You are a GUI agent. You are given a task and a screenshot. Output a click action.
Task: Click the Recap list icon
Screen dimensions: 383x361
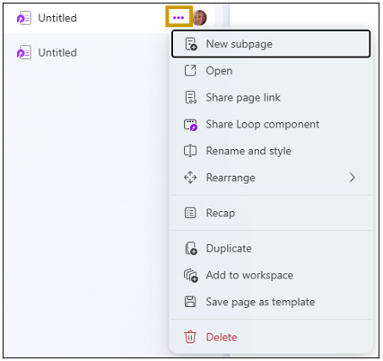pyautogui.click(x=190, y=213)
